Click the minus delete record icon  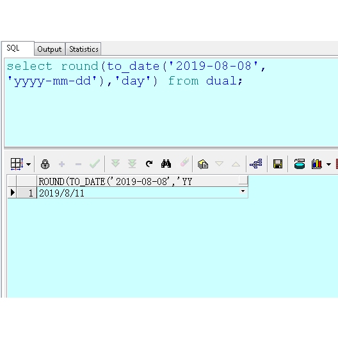[78, 165]
